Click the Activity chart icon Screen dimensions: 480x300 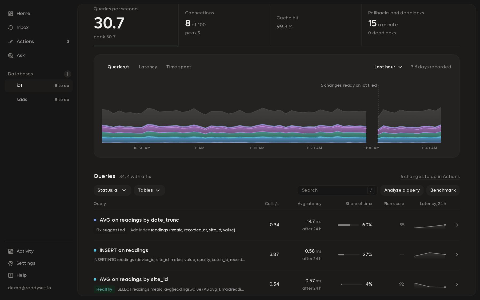[x=11, y=251]
